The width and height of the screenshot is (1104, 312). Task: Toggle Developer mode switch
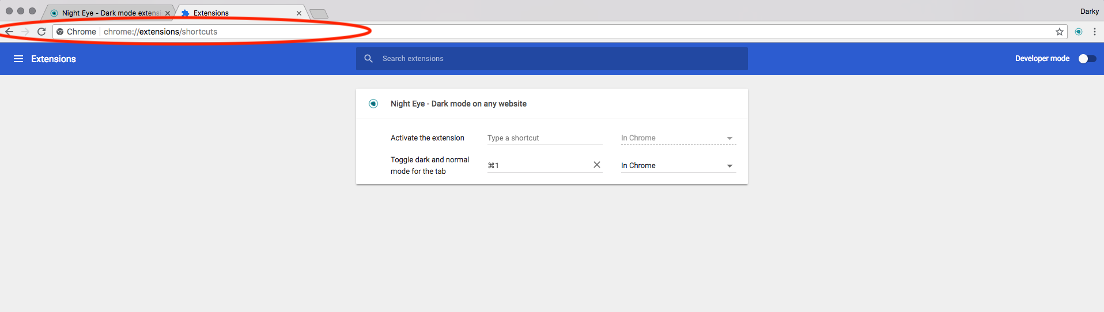point(1087,59)
